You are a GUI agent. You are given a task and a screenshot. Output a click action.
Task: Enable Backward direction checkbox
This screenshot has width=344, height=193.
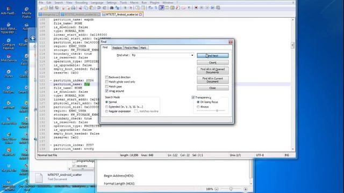[106, 77]
